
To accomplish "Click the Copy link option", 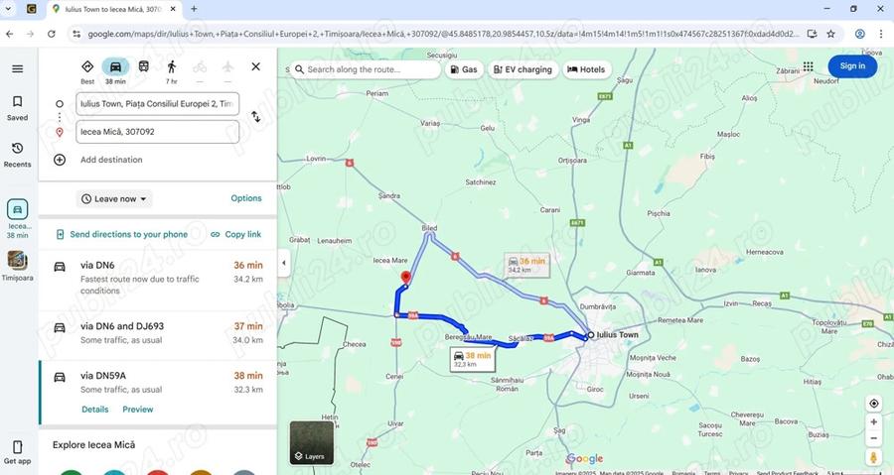I will (236, 234).
